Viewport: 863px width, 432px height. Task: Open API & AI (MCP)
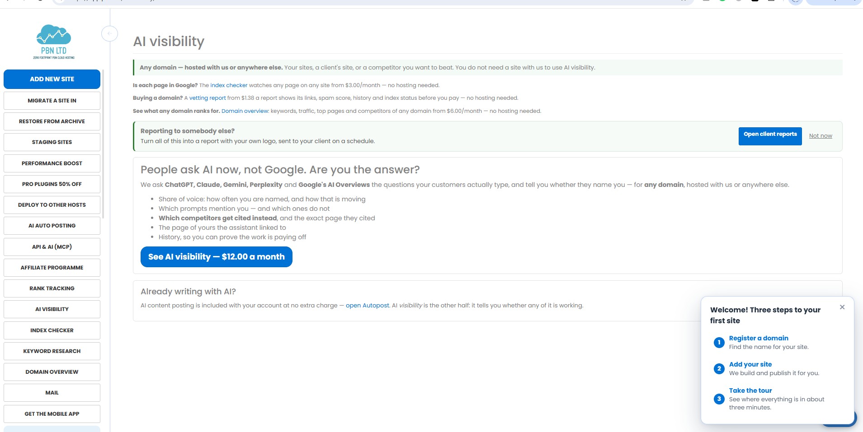click(x=52, y=247)
